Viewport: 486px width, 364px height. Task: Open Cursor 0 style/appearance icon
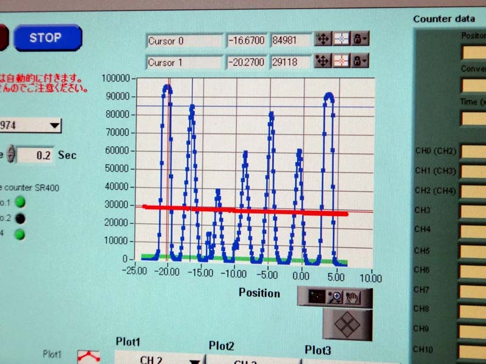pyautogui.click(x=342, y=40)
